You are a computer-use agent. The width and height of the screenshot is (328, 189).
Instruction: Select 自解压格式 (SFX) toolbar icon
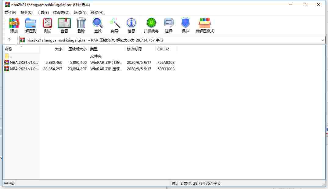(205, 23)
